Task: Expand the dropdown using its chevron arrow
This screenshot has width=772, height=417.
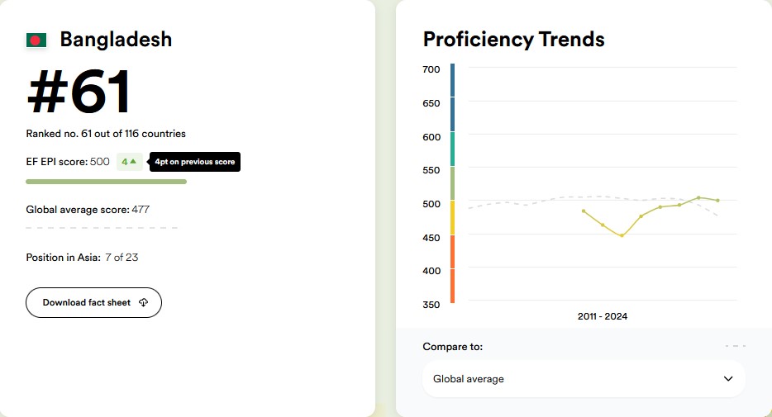Action: pos(728,379)
